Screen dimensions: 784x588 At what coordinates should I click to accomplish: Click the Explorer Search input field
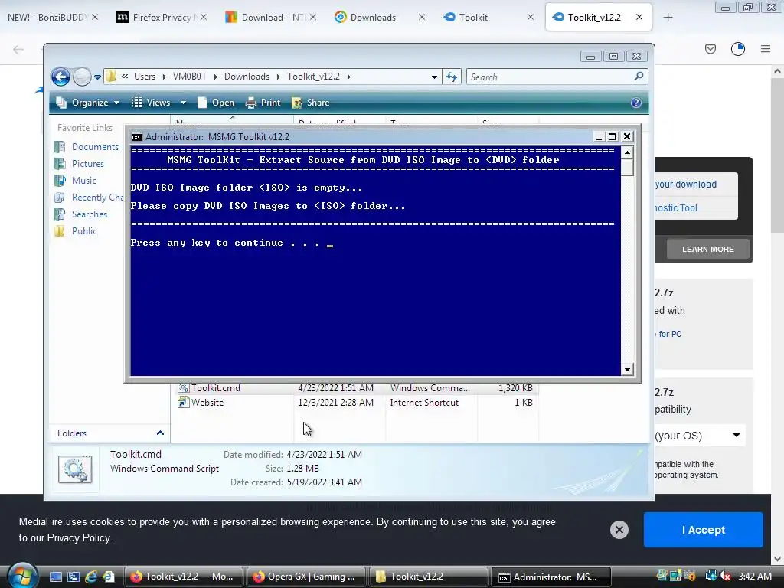pos(550,77)
